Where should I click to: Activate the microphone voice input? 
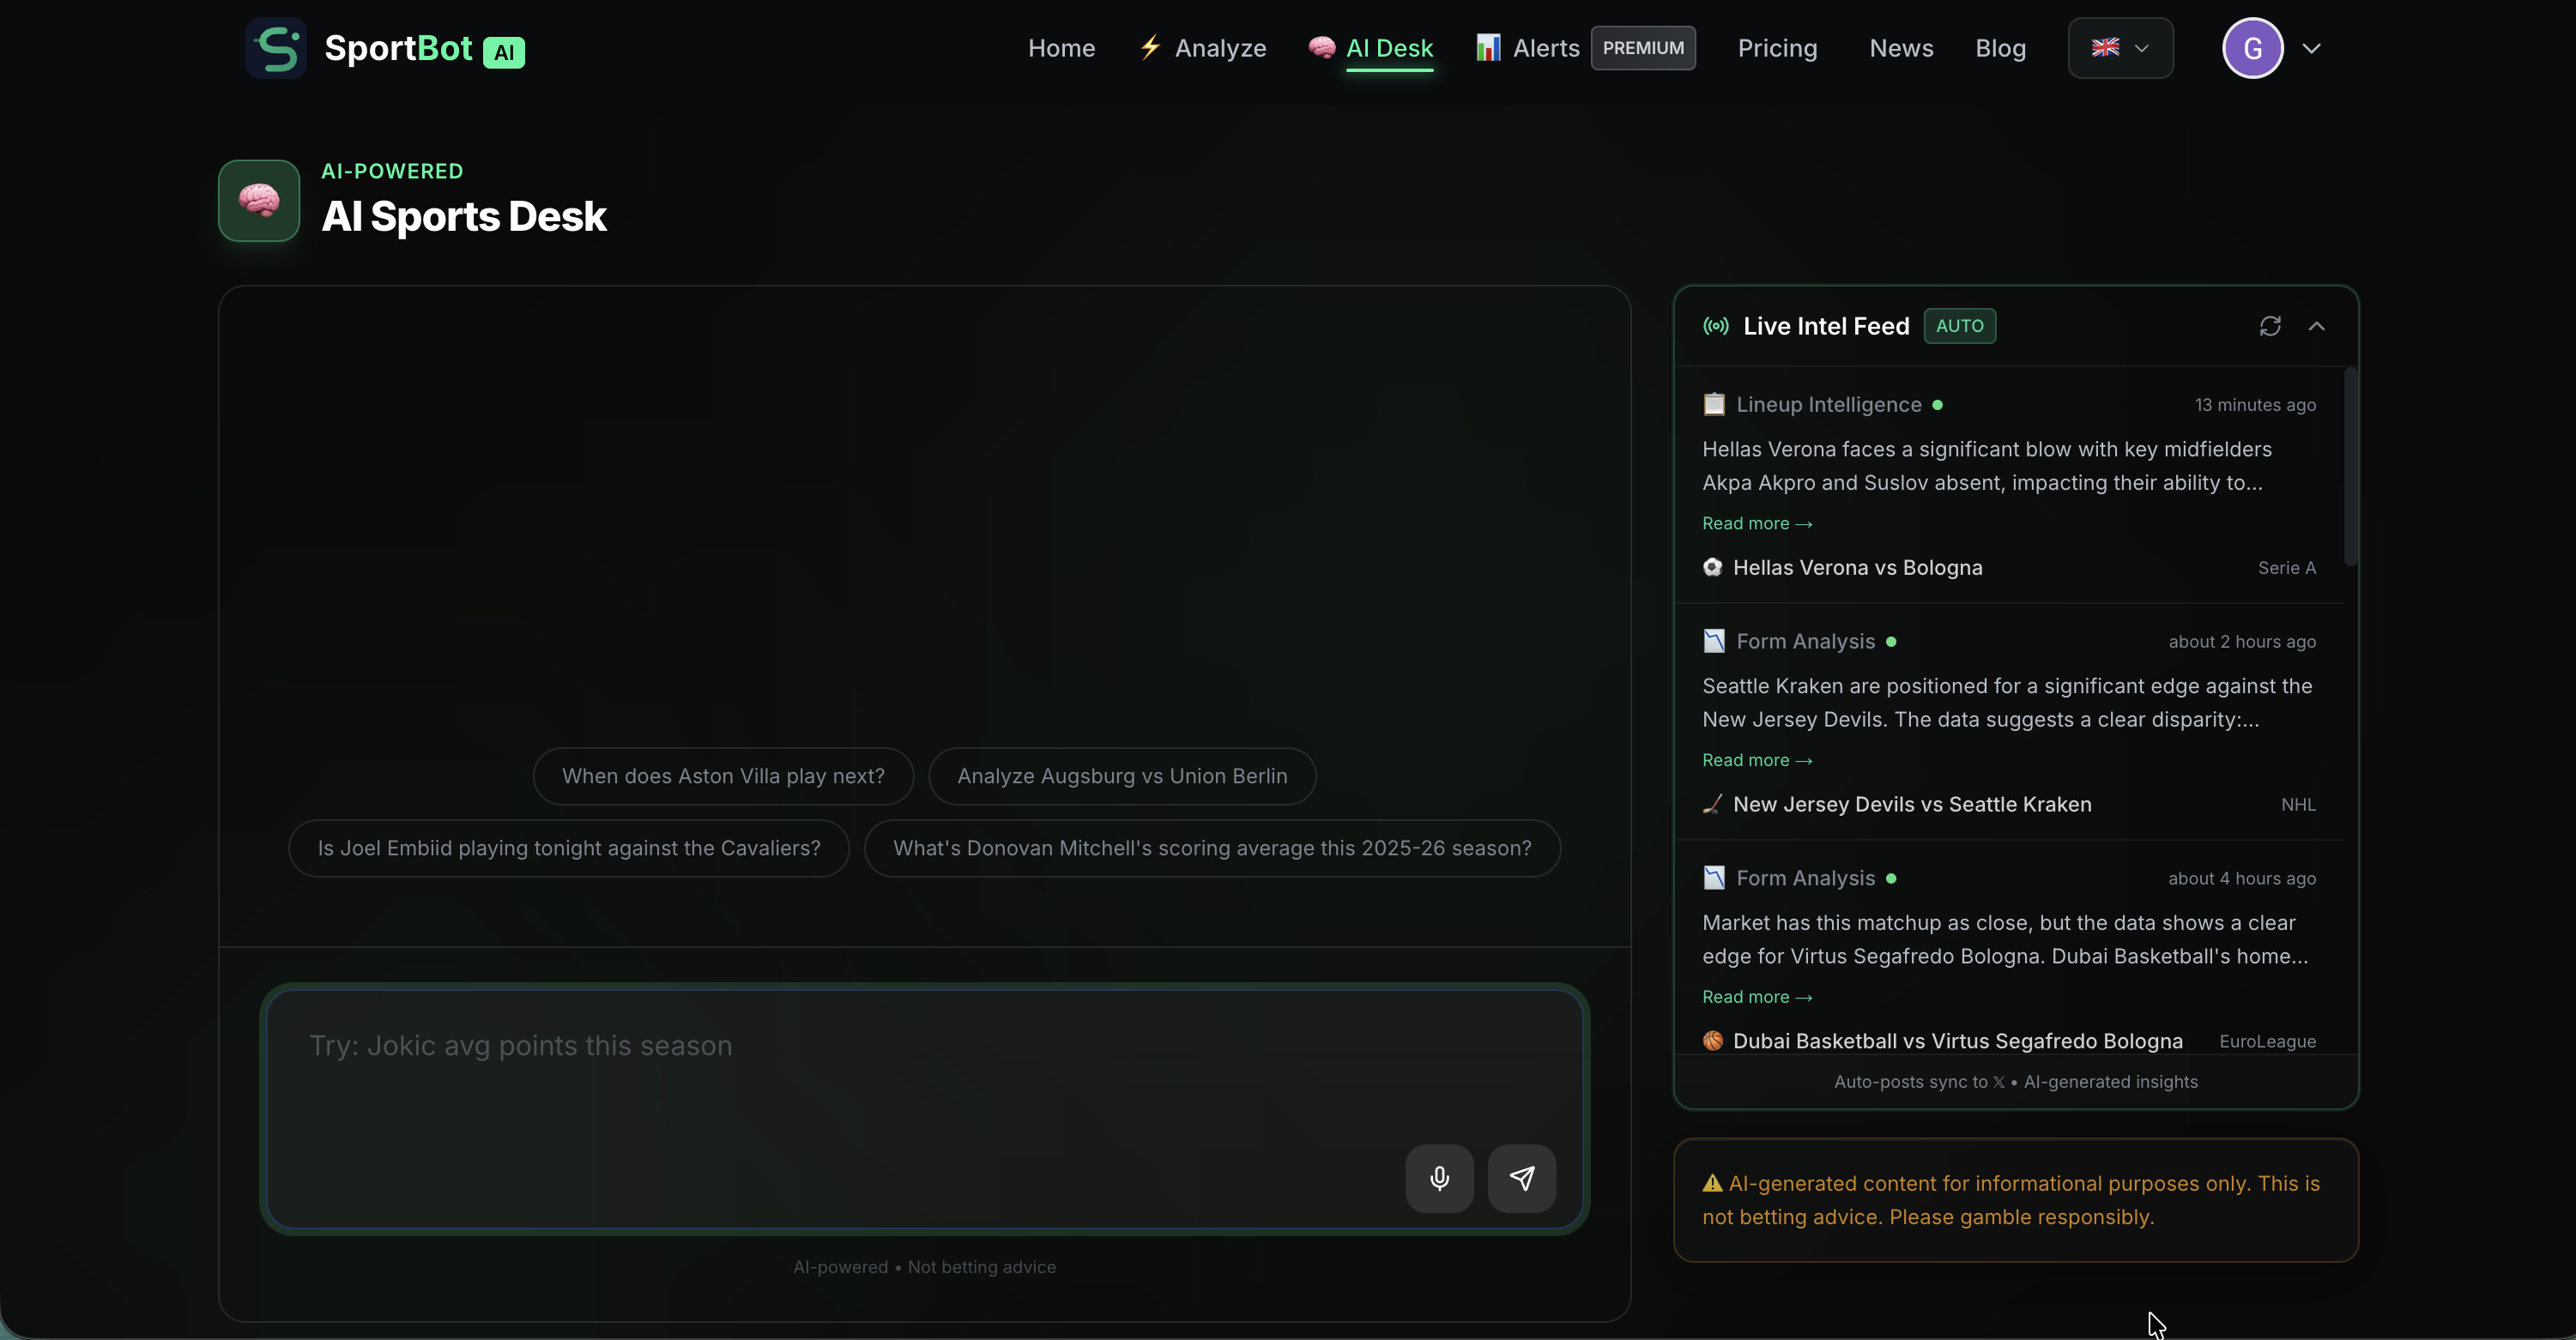click(x=1438, y=1178)
